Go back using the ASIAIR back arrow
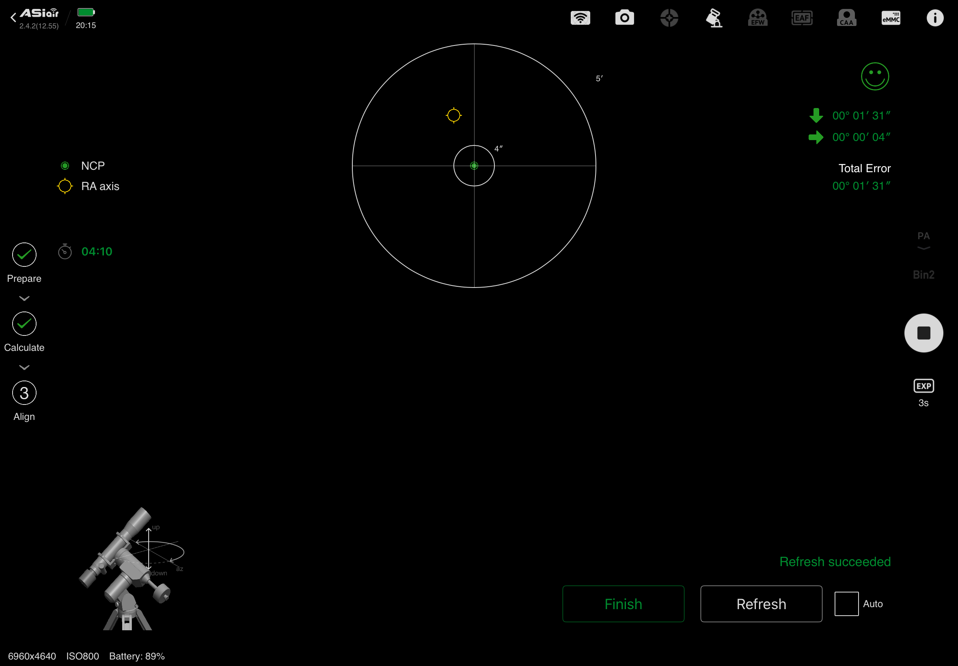 [x=13, y=17]
